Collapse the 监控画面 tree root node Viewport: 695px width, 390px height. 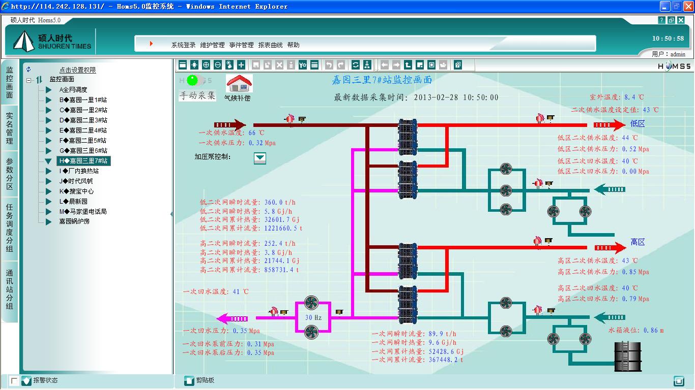pyautogui.click(x=30, y=80)
